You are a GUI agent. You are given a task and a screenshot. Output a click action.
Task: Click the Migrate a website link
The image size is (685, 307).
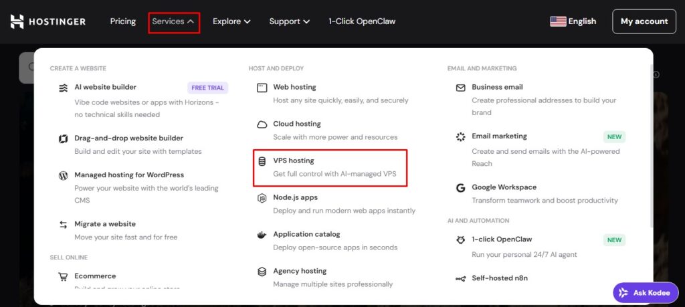[x=105, y=224]
